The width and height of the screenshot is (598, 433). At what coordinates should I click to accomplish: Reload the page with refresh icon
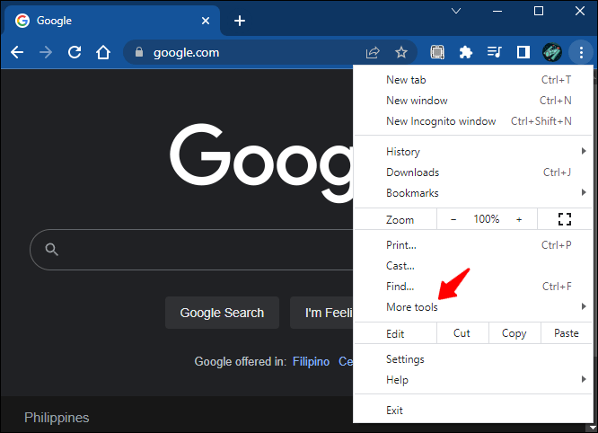tap(75, 52)
